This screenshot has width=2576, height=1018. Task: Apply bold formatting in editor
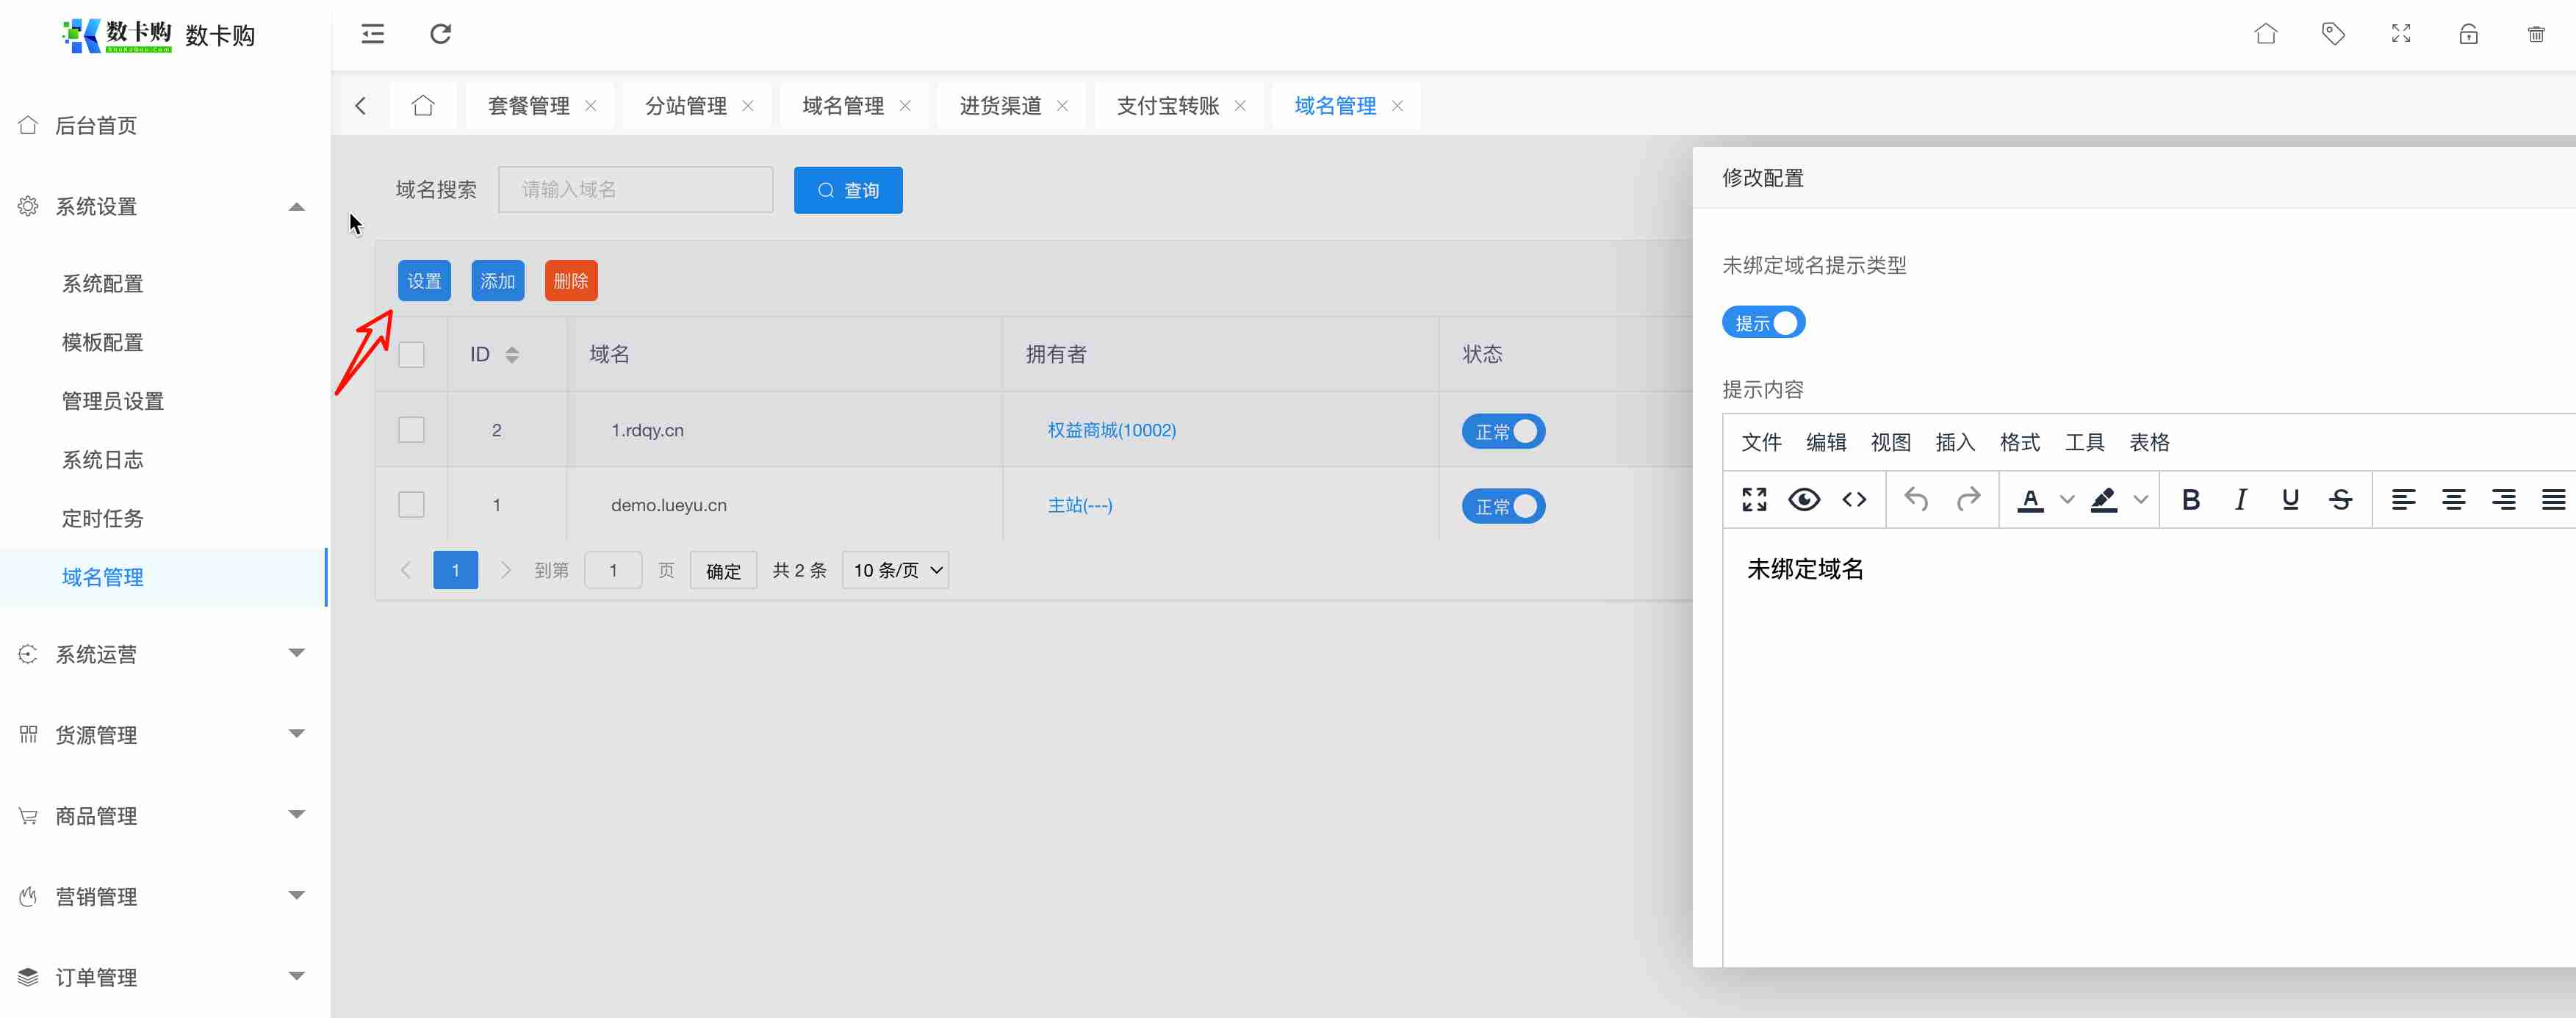click(2190, 499)
